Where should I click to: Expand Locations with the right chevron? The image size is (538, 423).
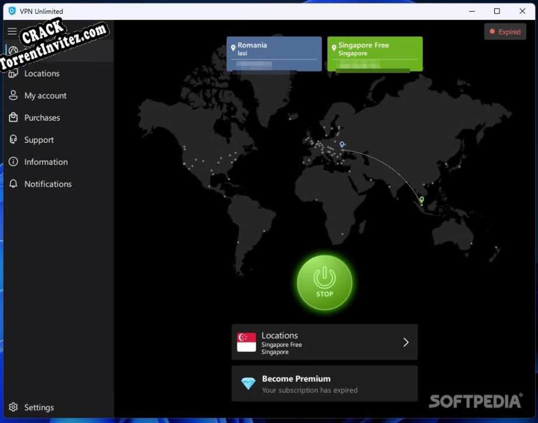tap(406, 342)
